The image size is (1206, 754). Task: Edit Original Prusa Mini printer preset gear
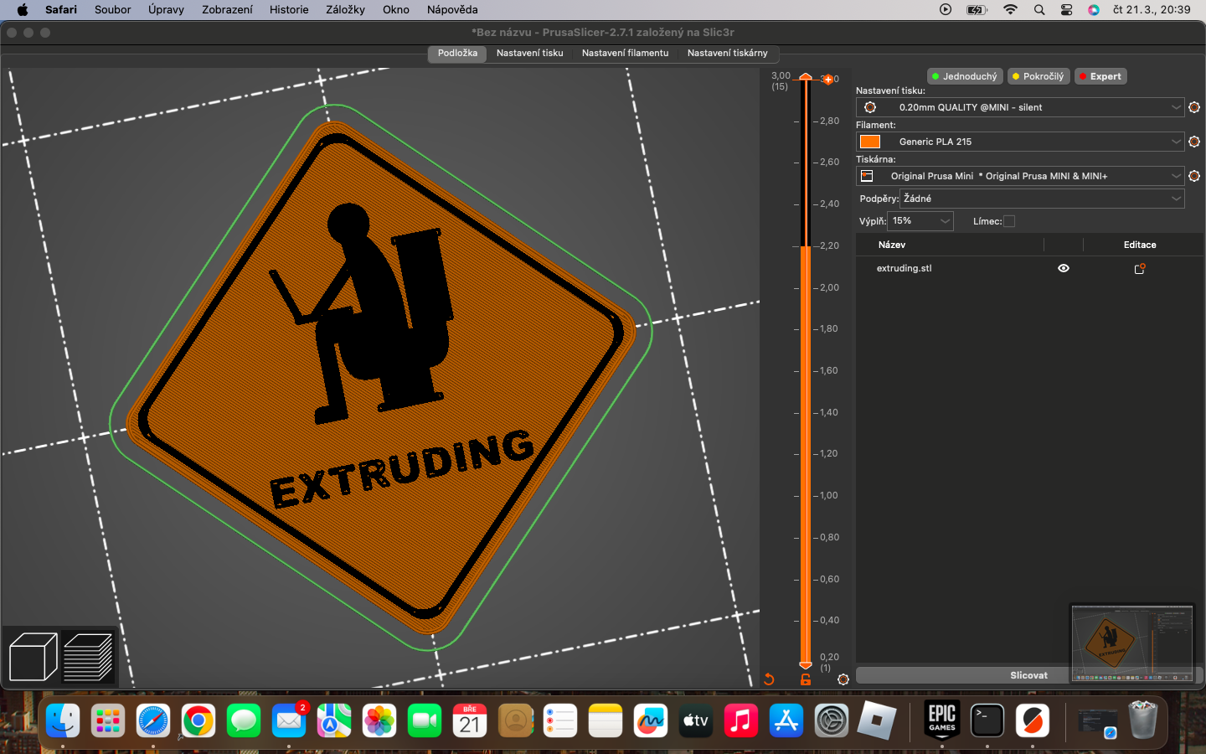click(x=1194, y=176)
